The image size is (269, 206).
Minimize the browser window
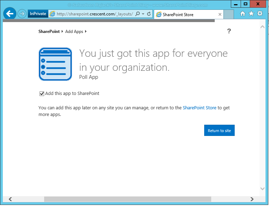tap(236, 4)
